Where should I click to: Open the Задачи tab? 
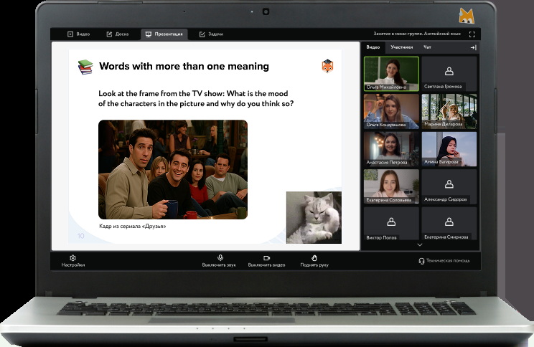(211, 34)
